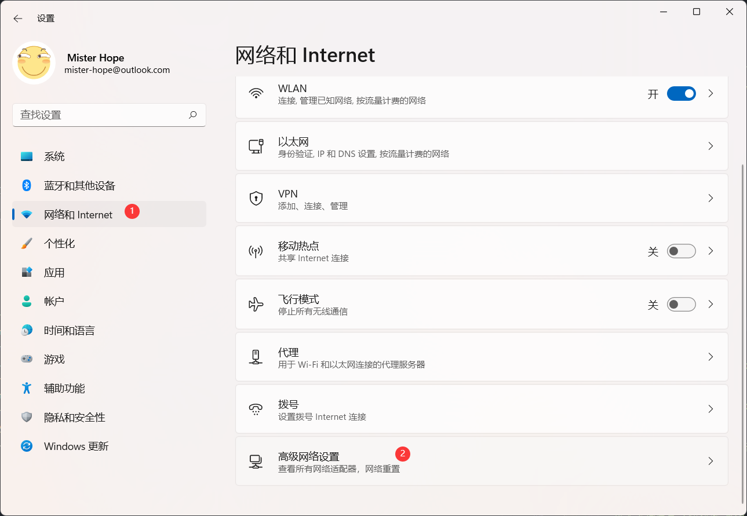Screen dimensions: 747x516
Task: Go to 系统 settings category
Action: (109, 156)
